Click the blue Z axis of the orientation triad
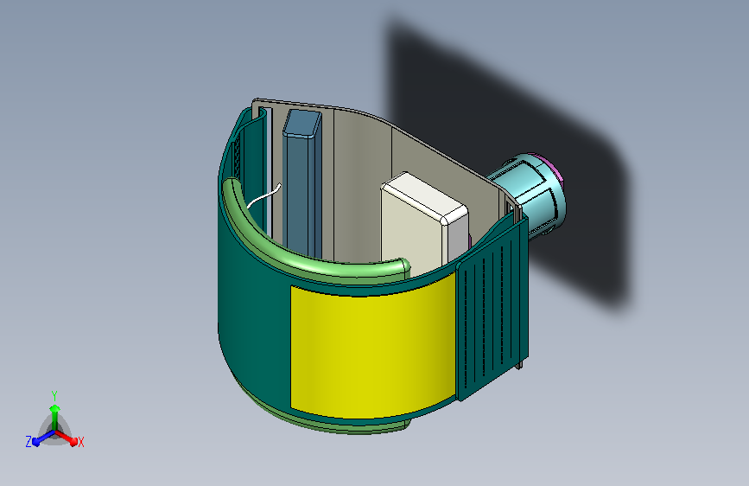Screen dimensions: 749x486 [43, 438]
